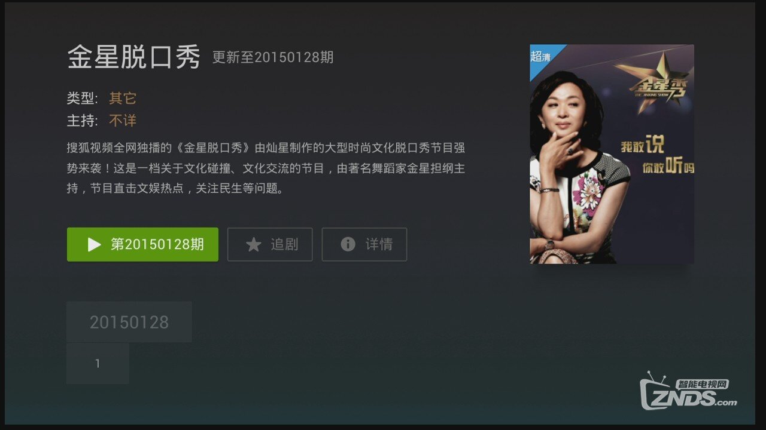
Task: Click the 类型 label
Action: coord(82,98)
